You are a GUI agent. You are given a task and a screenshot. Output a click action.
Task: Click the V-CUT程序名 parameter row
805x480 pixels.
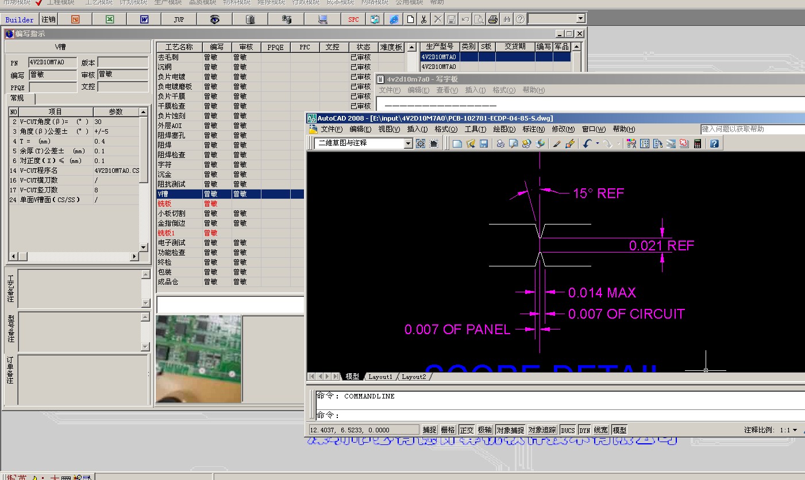(74, 171)
